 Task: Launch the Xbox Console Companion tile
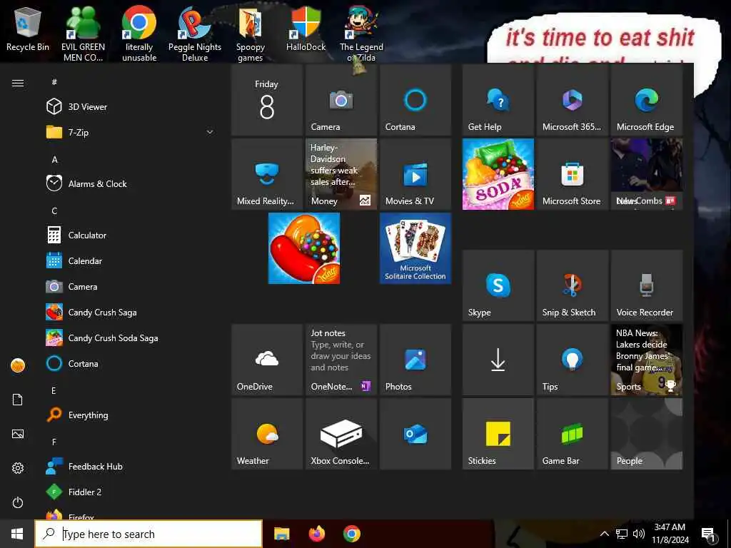[341, 434]
